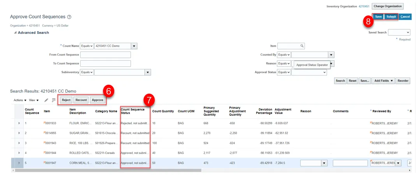Click Change Organization button

[387, 6]
